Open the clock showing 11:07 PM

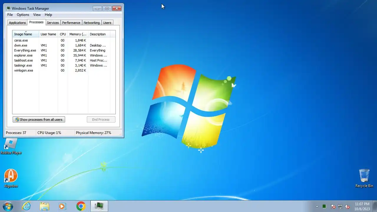362,206
